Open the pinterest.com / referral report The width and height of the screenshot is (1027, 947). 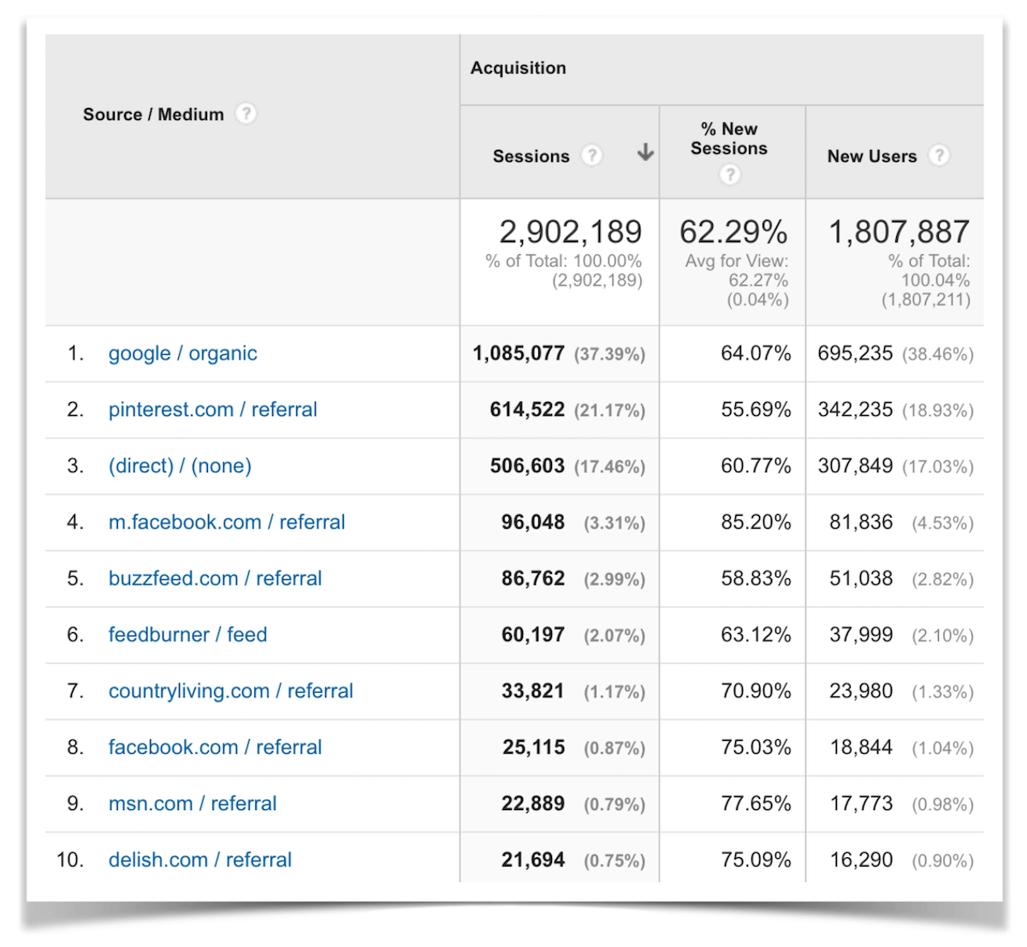(212, 409)
